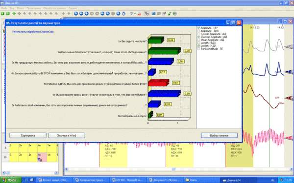Image resolution: width=294 pixels, height=183 pixels.
Task: Open the small dropdown arrow beside the lamp icon
Action: point(135,14)
